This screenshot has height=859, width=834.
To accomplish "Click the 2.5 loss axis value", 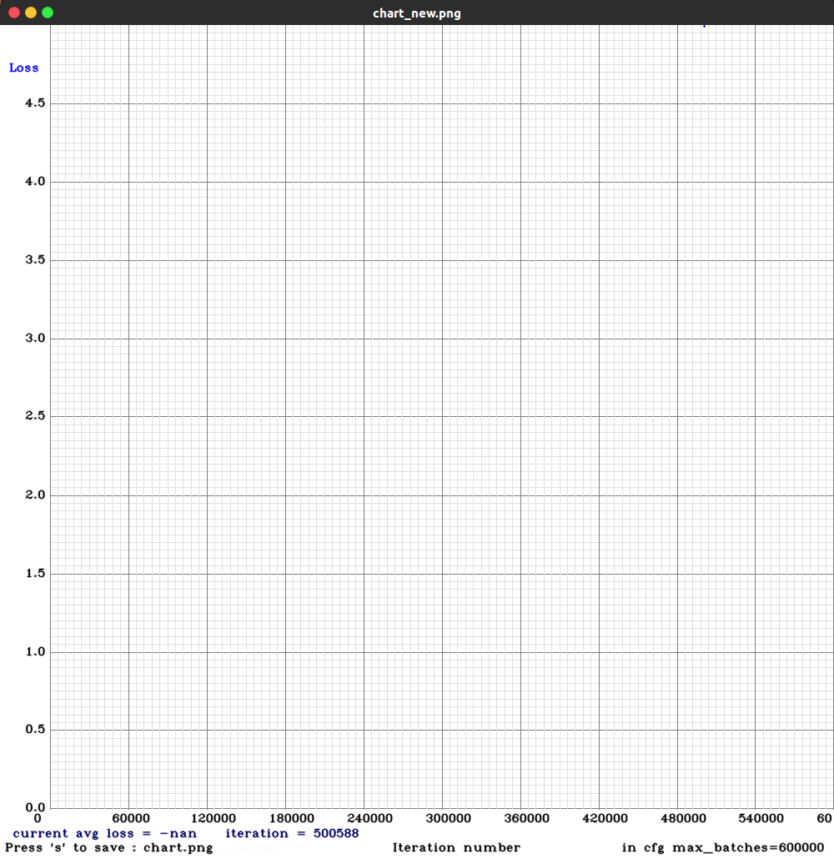I will coord(35,416).
